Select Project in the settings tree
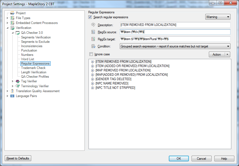This screenshot has width=239, height=166. 21,13
